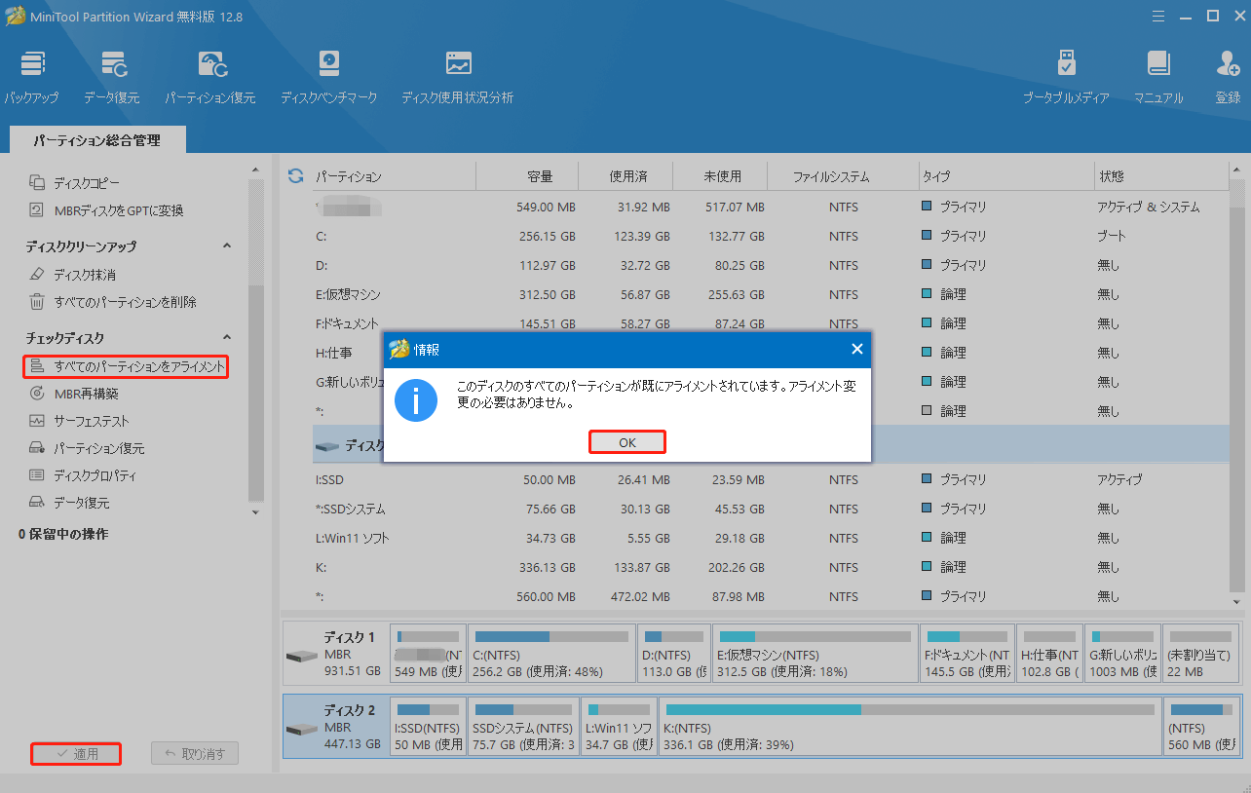
Task: Sort by 未使用 column header
Action: [721, 176]
